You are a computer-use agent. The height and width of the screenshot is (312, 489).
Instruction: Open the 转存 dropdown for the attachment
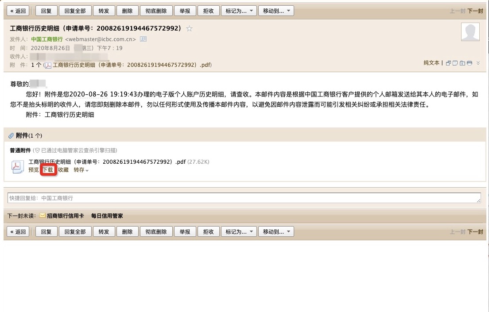click(x=81, y=170)
